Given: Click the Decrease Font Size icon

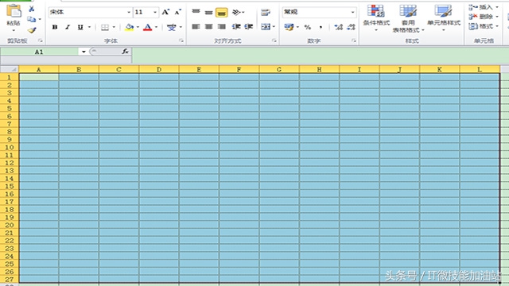Looking at the screenshot, I should pos(178,13).
